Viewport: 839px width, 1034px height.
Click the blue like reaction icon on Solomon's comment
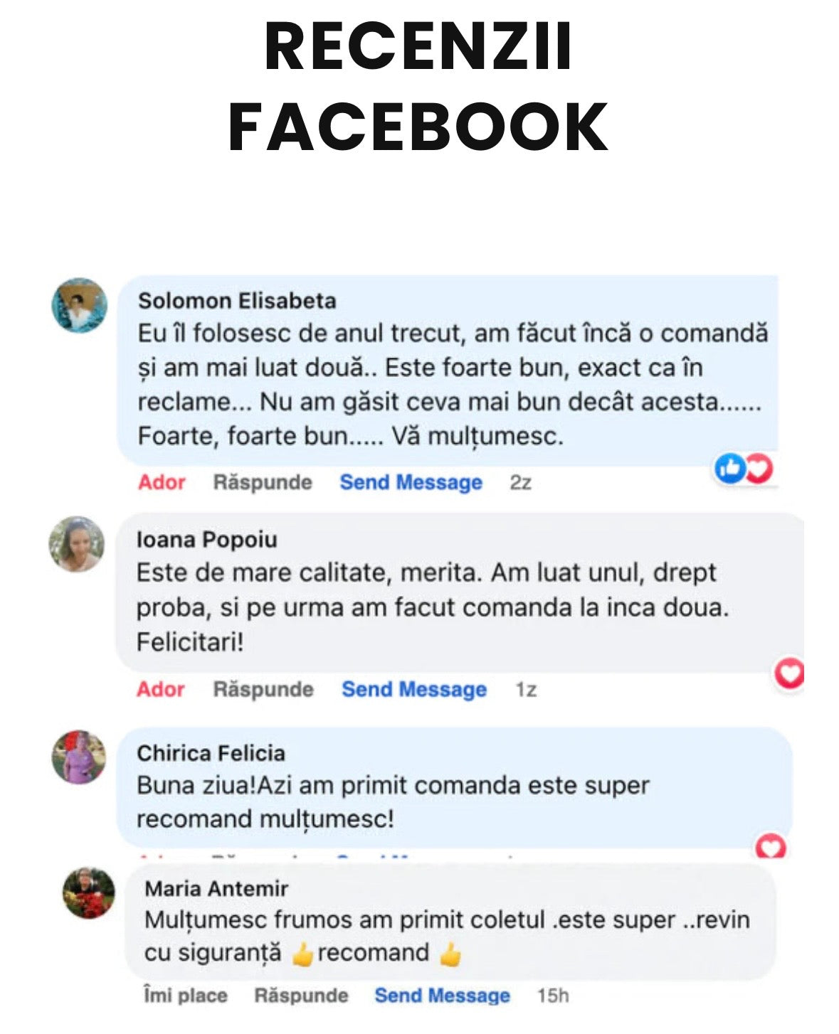pyautogui.click(x=729, y=468)
